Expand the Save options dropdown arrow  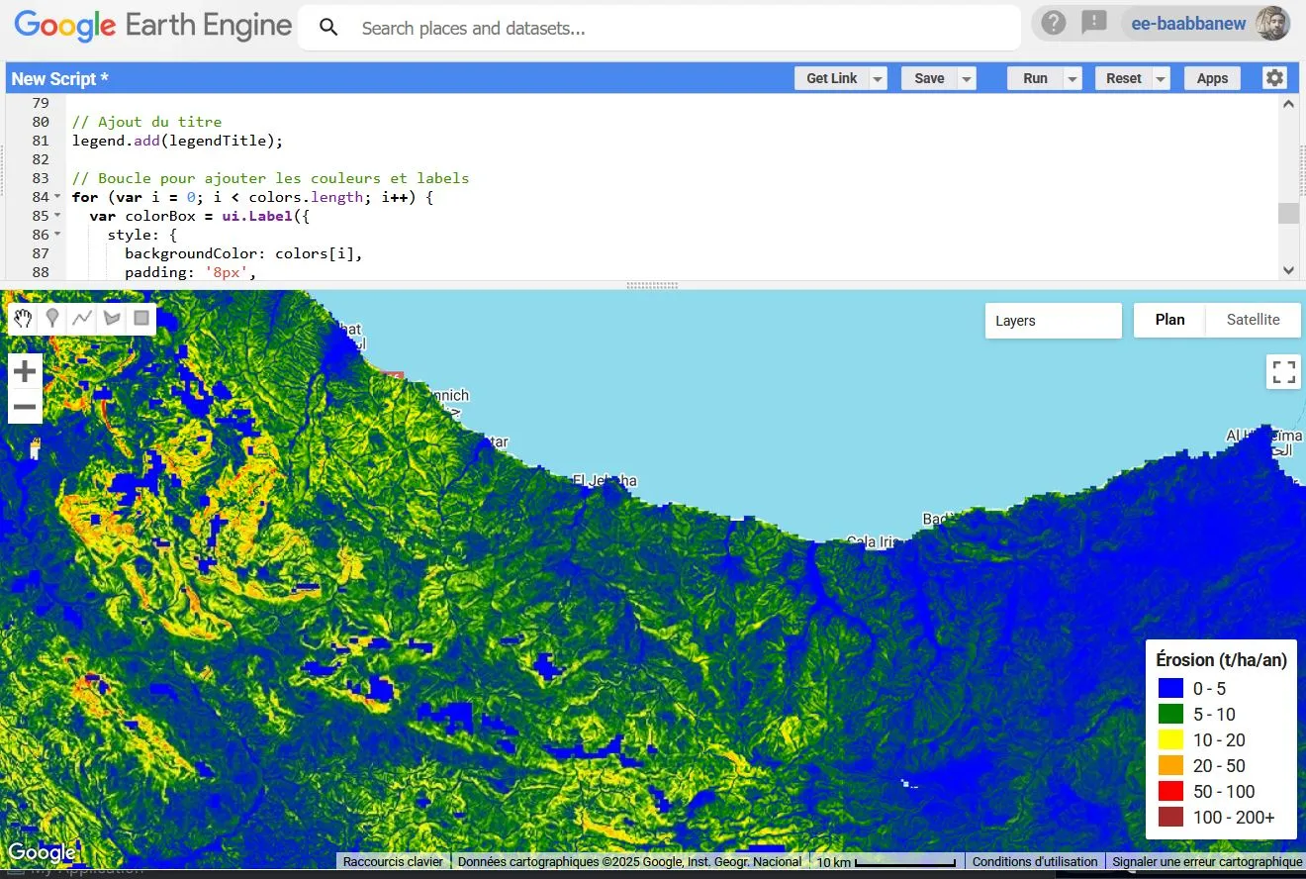click(966, 77)
